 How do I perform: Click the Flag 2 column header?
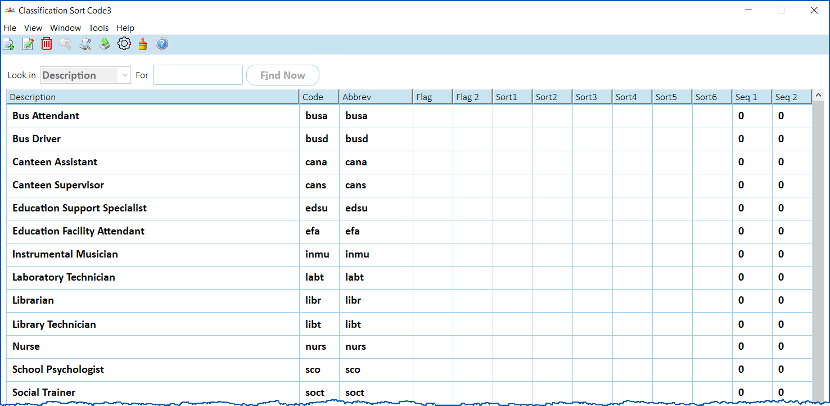(x=472, y=97)
